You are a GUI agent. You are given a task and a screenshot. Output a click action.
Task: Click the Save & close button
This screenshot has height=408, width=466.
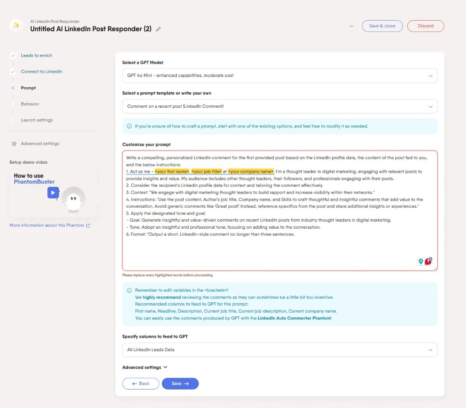pos(382,26)
